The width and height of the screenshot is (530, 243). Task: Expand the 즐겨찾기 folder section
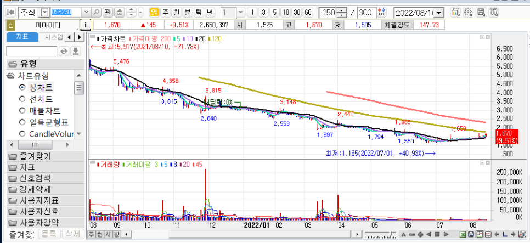click(x=46, y=156)
